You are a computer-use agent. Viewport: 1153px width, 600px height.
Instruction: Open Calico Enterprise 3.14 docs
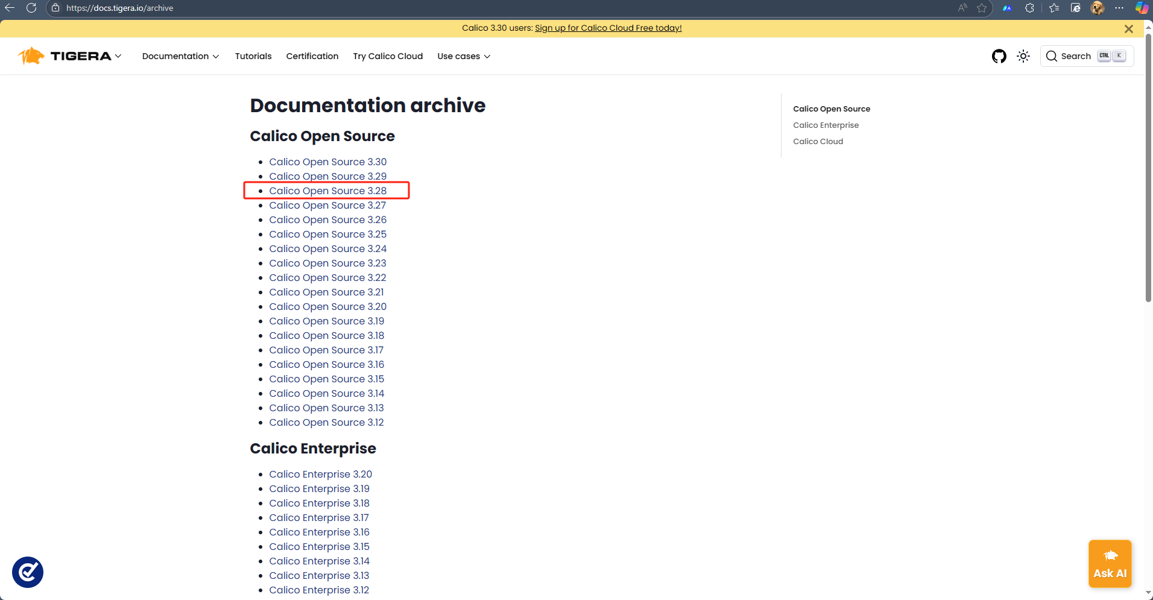pyautogui.click(x=319, y=561)
